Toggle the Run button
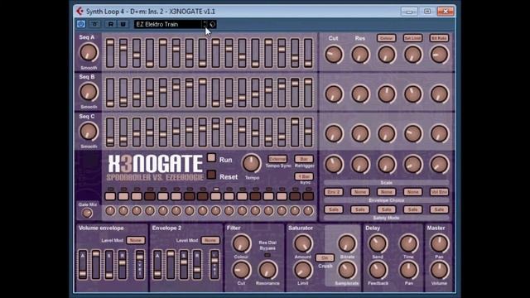 coord(211,158)
